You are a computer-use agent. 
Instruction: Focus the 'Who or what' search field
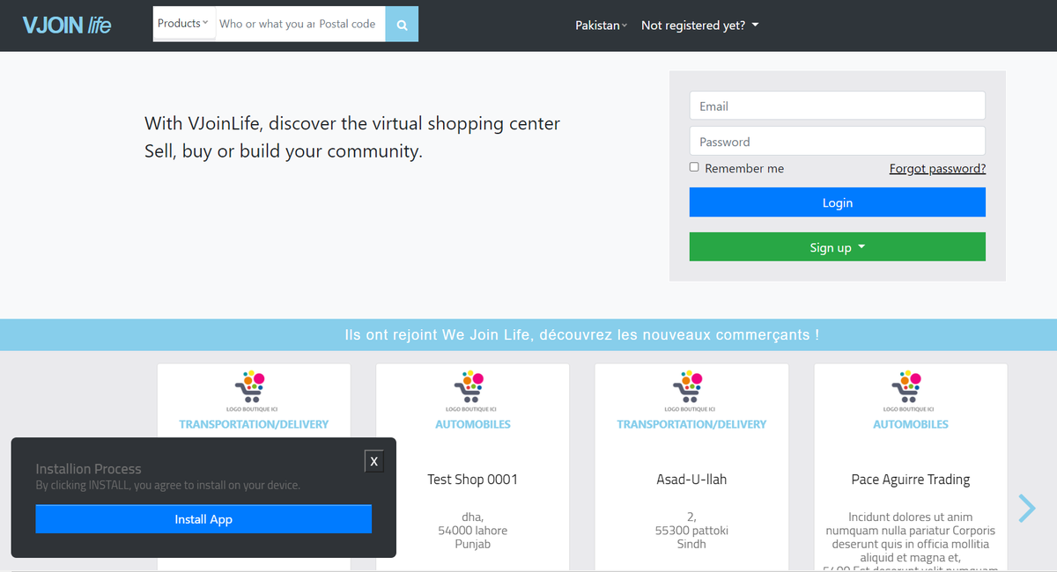click(x=266, y=25)
